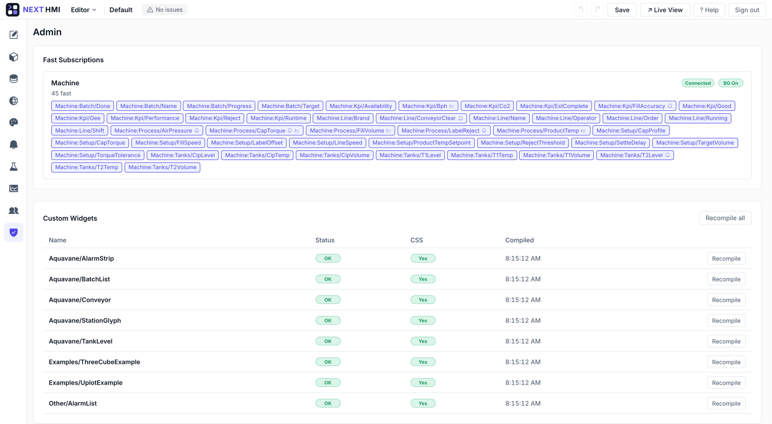Click the NEXT HMI logo icon
Viewport: 772px width, 424px height.
pyautogui.click(x=13, y=10)
